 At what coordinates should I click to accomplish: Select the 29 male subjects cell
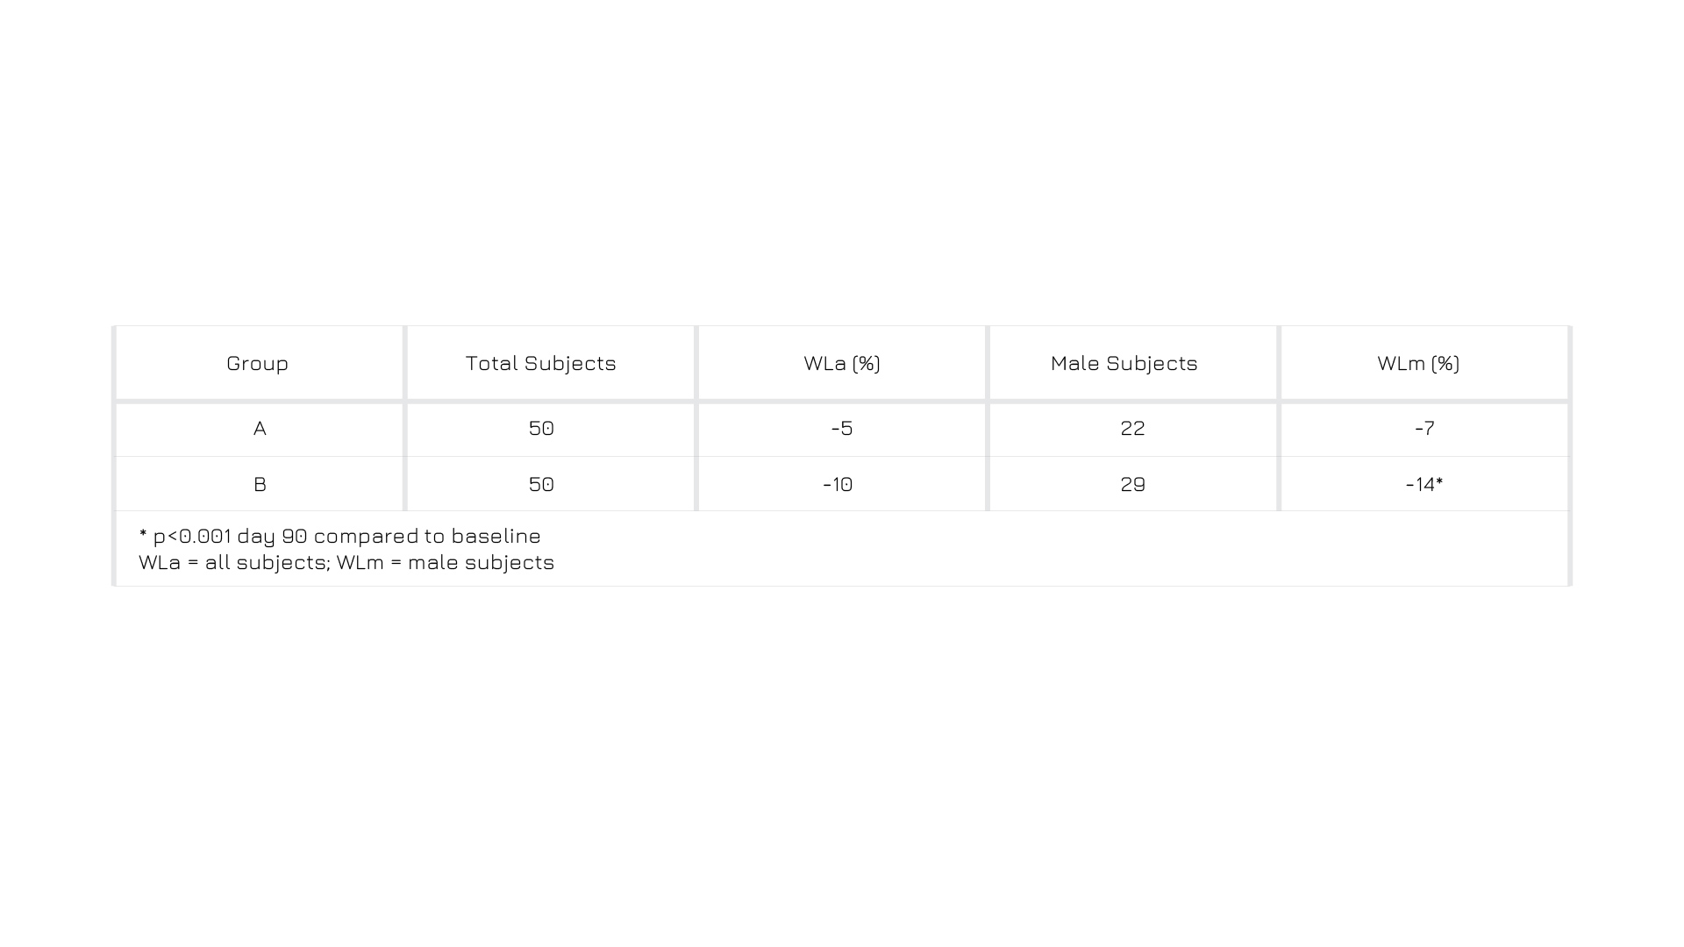(1132, 484)
